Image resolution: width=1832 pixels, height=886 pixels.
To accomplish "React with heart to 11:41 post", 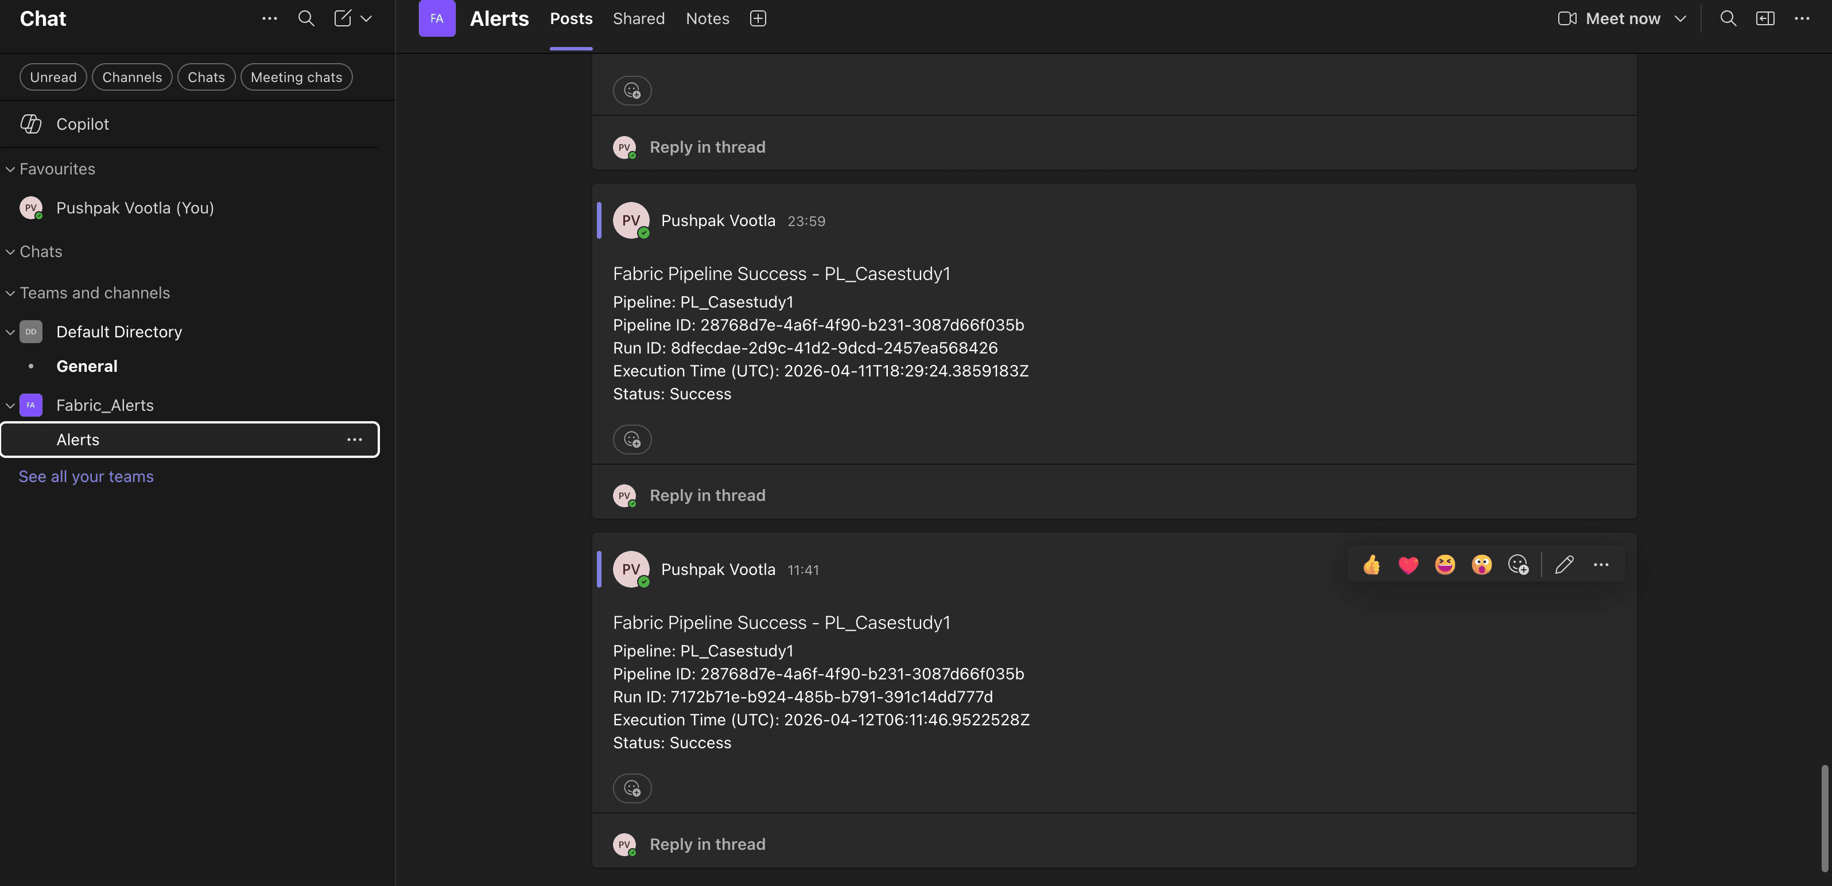I will click(x=1408, y=565).
